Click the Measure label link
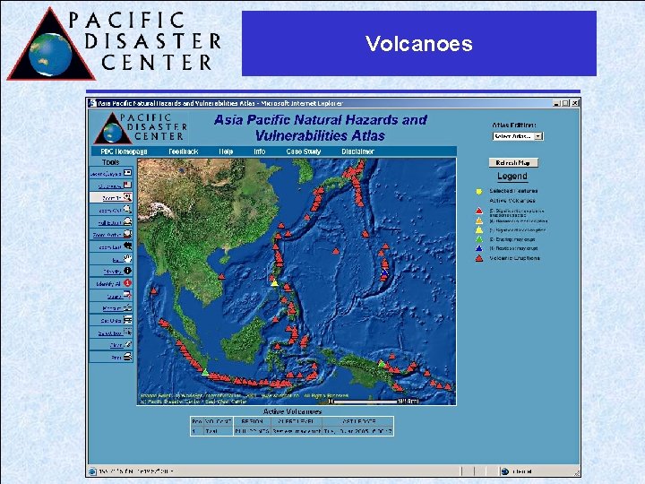Screen dimensions: 645x484 click(x=111, y=308)
